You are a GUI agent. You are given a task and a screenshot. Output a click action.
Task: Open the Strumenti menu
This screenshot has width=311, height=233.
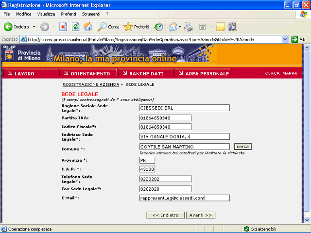click(x=91, y=14)
